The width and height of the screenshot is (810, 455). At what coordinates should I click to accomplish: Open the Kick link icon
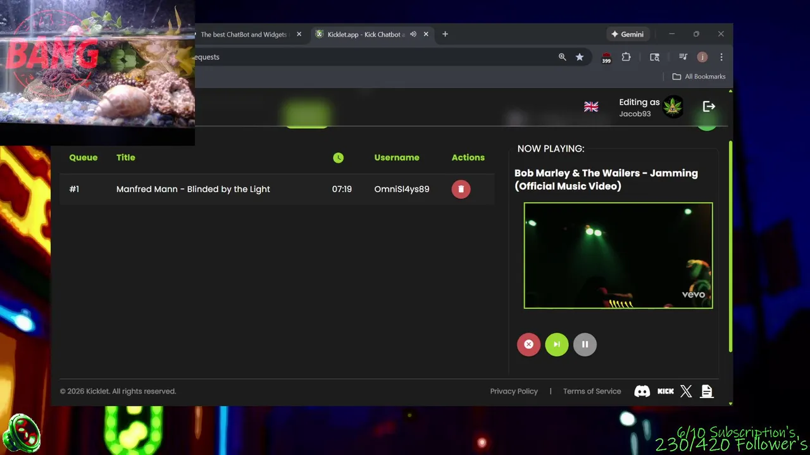[x=666, y=391]
